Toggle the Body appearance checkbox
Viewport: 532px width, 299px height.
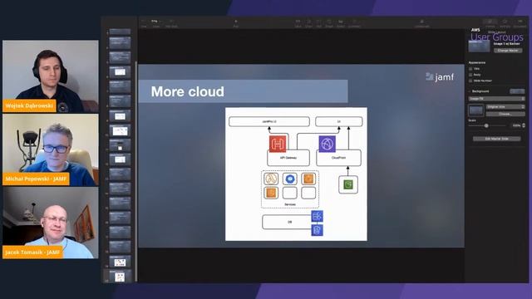click(x=470, y=75)
